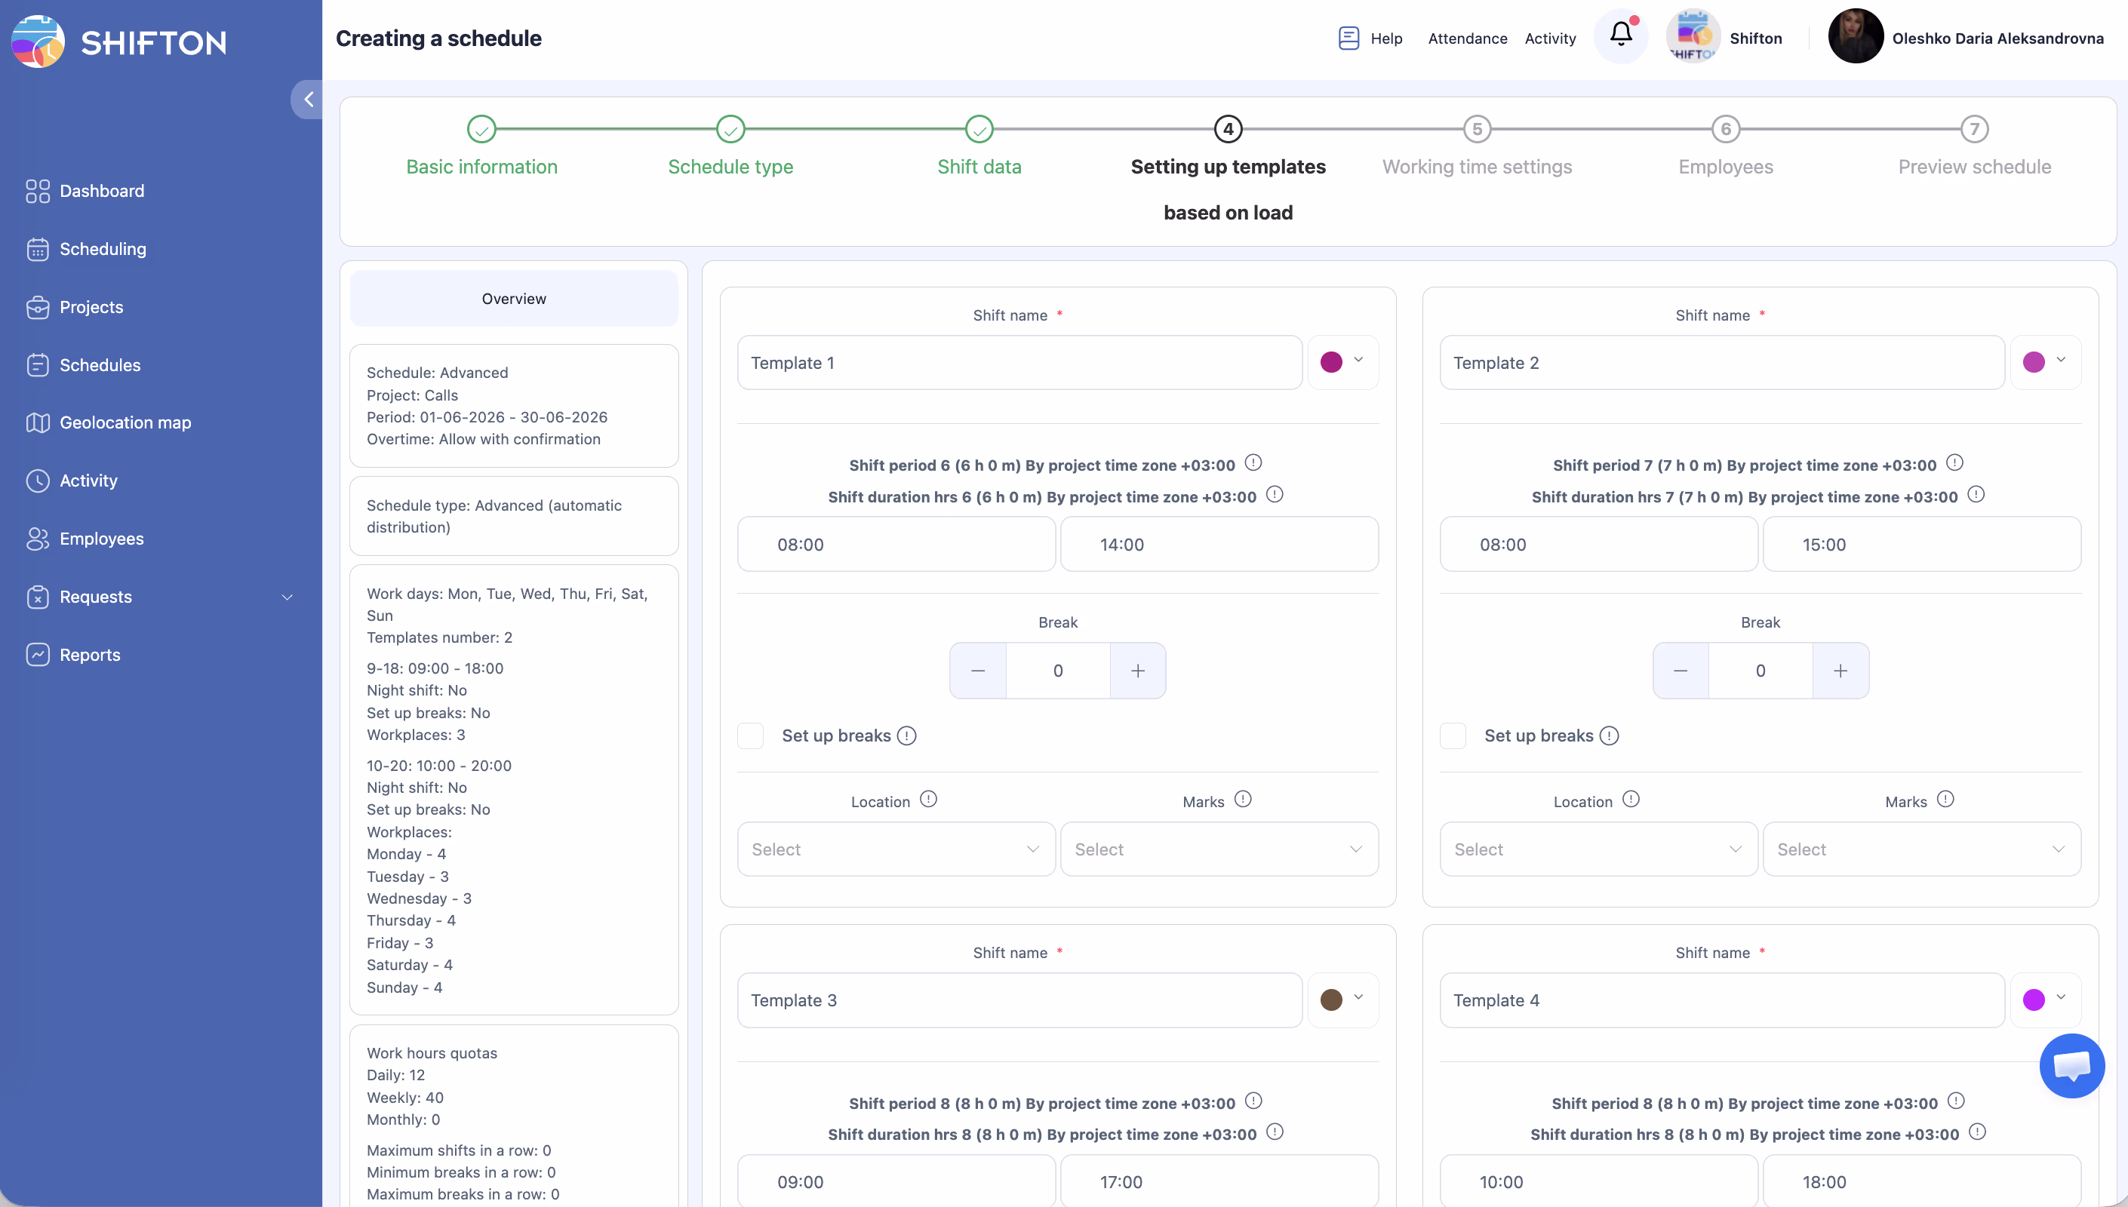This screenshot has width=2128, height=1207.
Task: Click the Geolocation map sidebar icon
Action: click(37, 422)
